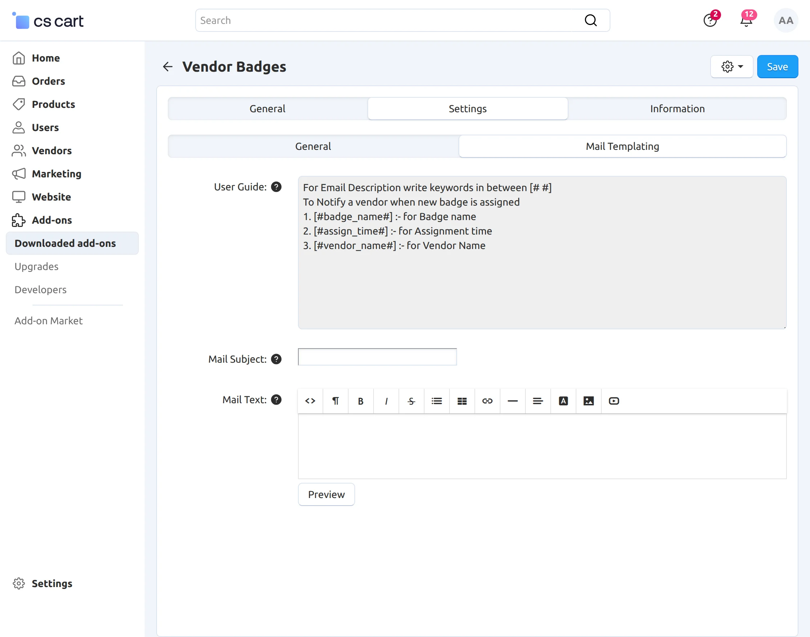Insert image into Mail Text

[x=588, y=401]
